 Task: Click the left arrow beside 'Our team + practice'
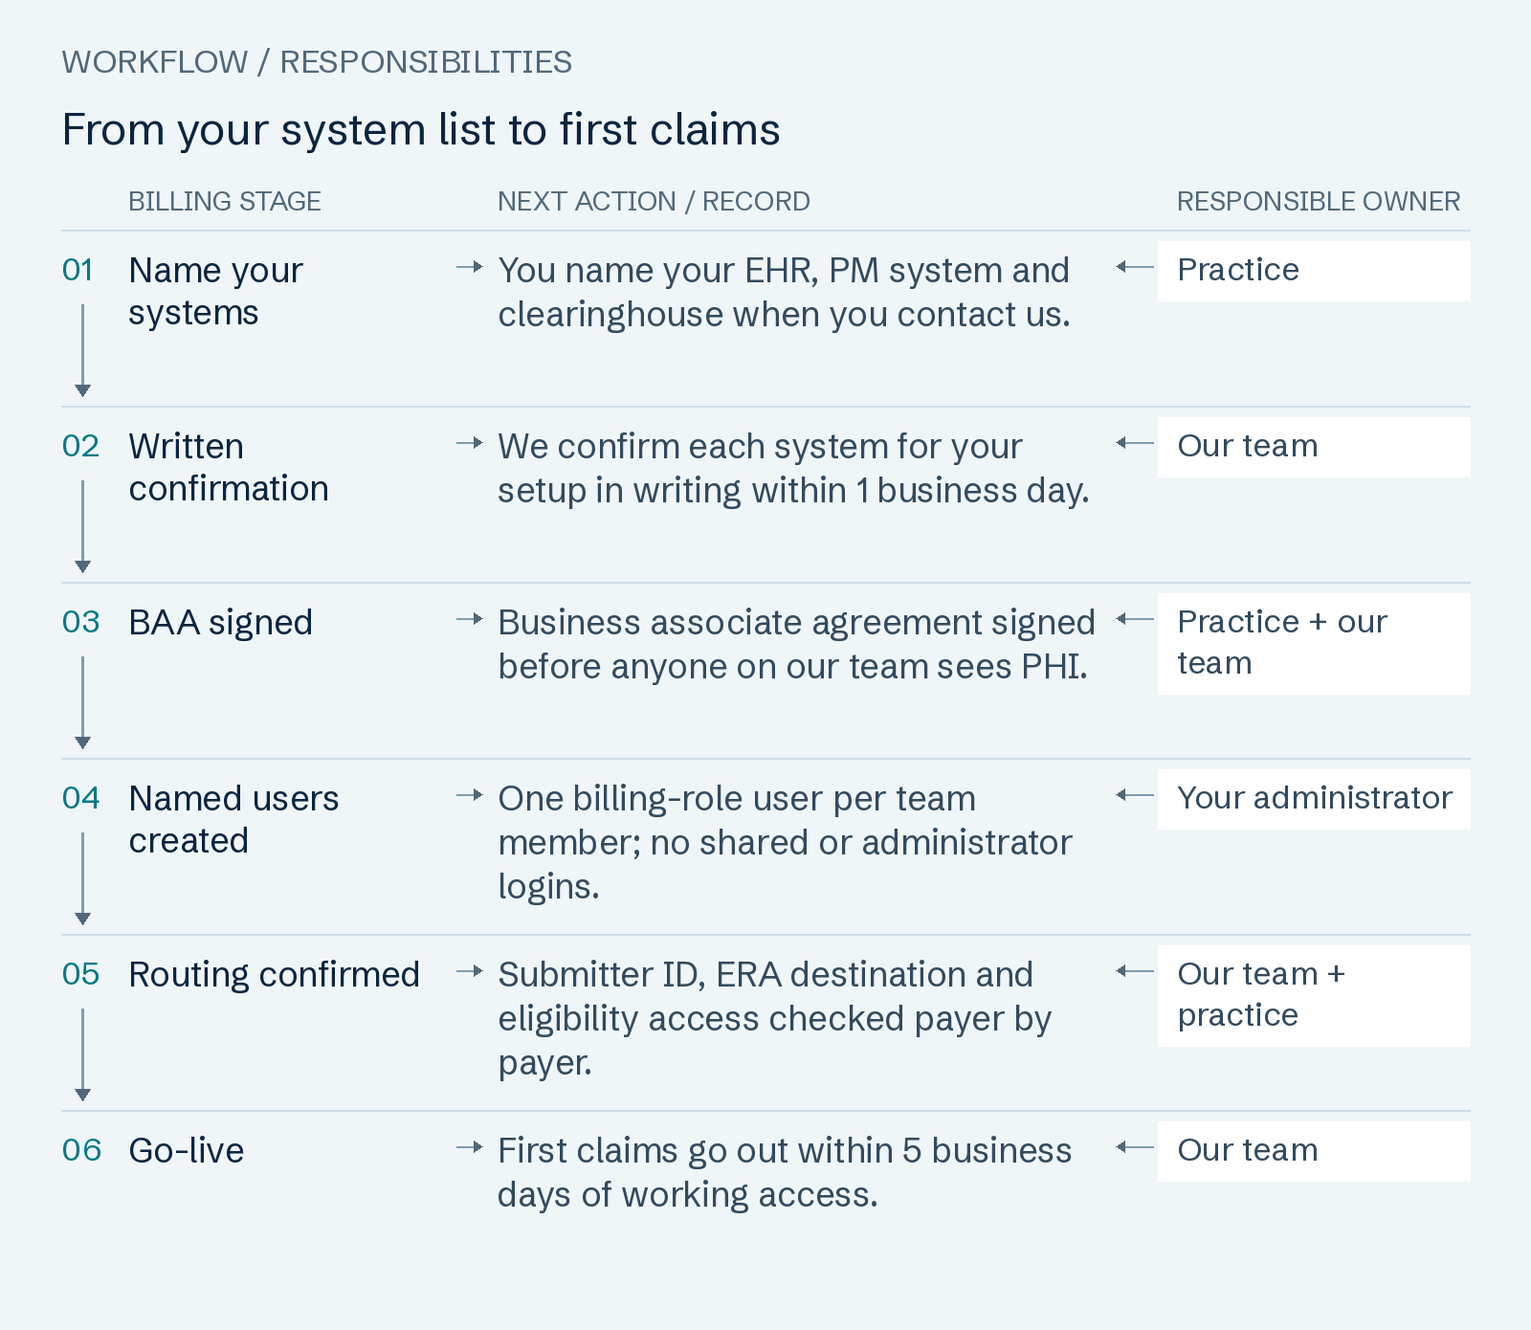(x=1135, y=971)
